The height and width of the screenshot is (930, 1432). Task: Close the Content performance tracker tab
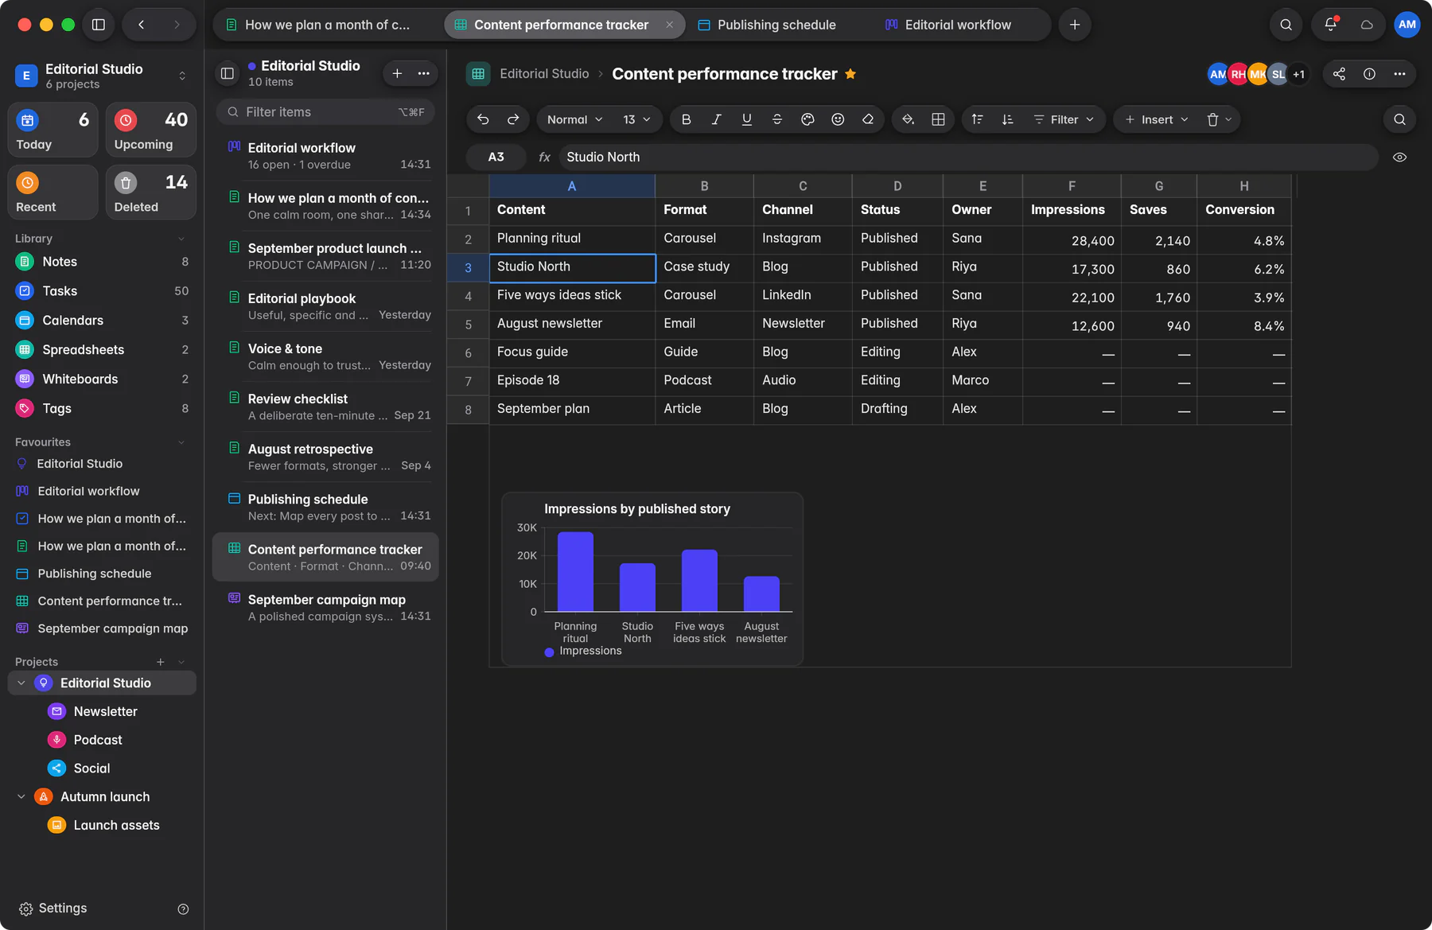(670, 25)
